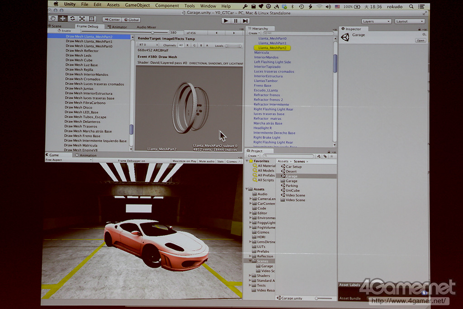Screen dimensions: 463x309
Task: Open the Layout dropdown
Action: pyautogui.click(x=410, y=21)
